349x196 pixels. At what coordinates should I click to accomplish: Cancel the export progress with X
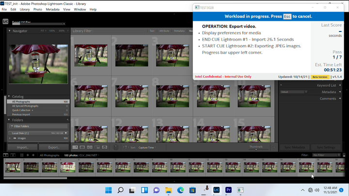[64, 24]
